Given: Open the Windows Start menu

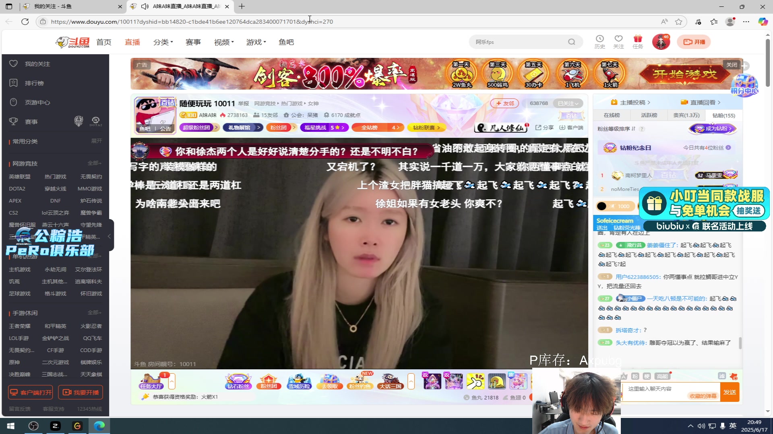Looking at the screenshot, I should point(11,426).
